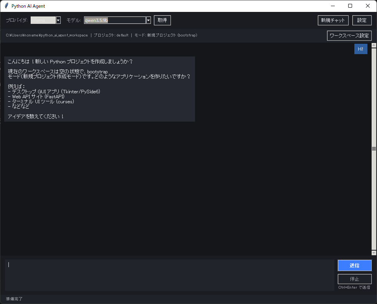Click the ターミナル UI ツール (curses) line

(x=41, y=102)
